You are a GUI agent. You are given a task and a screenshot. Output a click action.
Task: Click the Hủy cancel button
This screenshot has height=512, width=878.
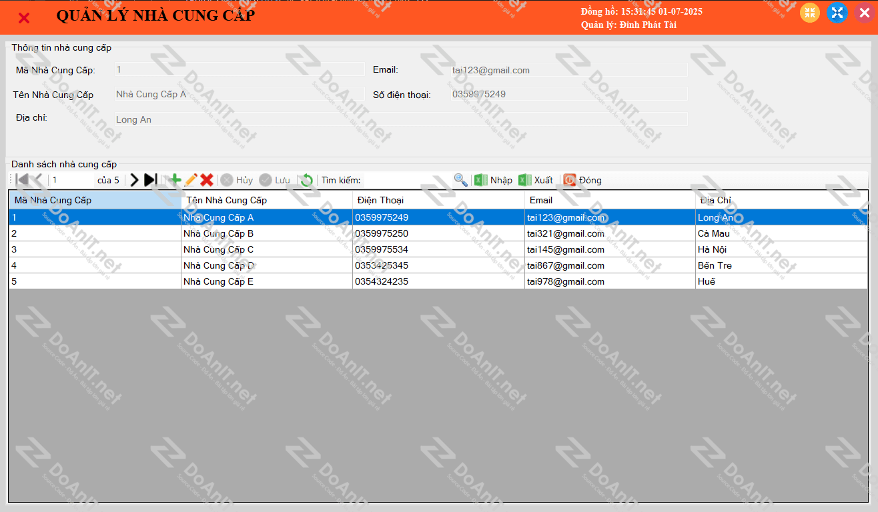[x=237, y=180]
